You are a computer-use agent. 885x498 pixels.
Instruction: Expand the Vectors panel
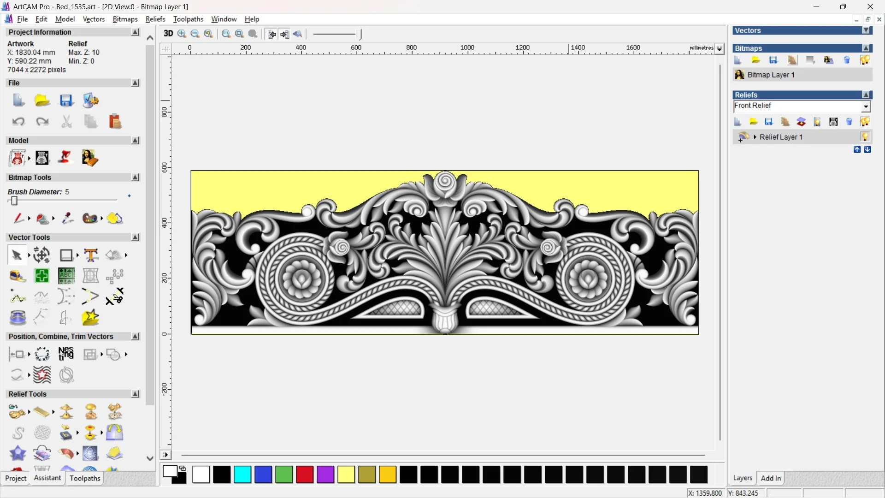pos(866,30)
